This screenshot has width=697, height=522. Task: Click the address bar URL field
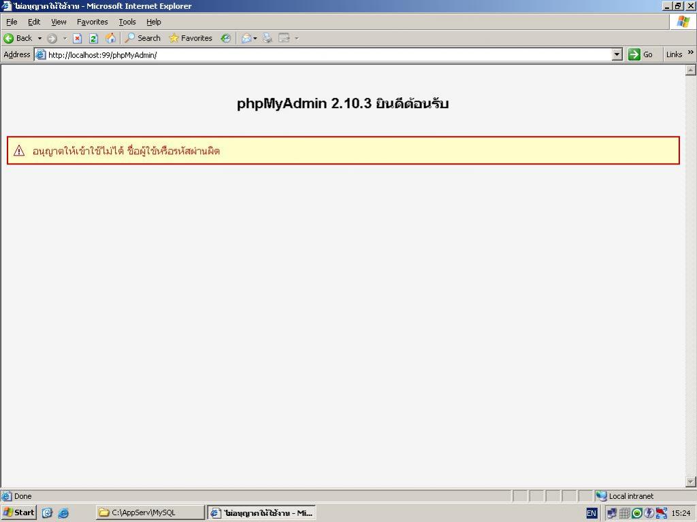point(329,54)
